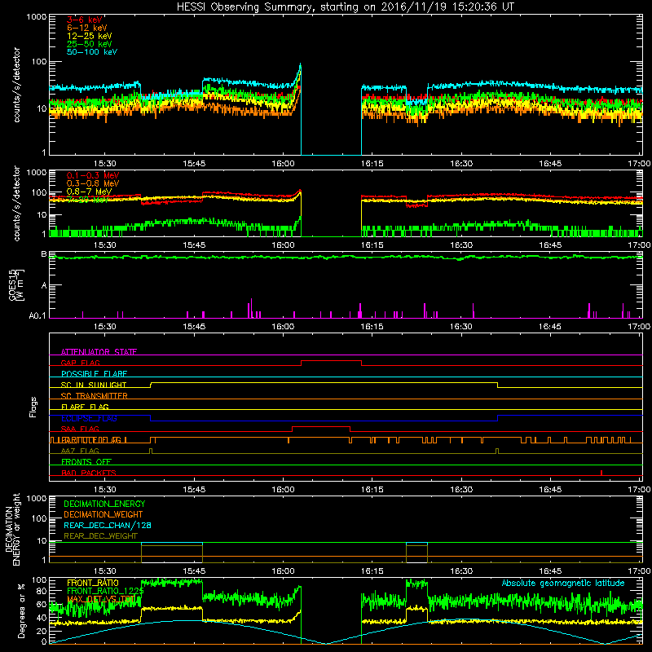
Task: Select the POSSIBLE_FLARE flag label
Action: coord(94,374)
